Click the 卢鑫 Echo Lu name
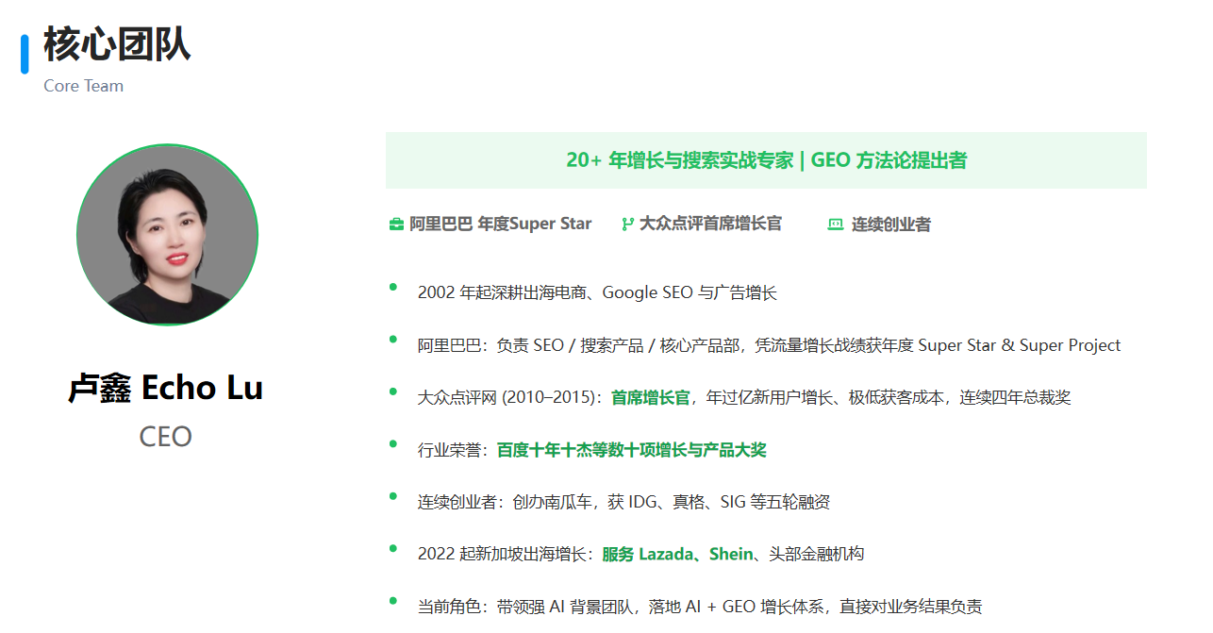 pyautogui.click(x=166, y=388)
